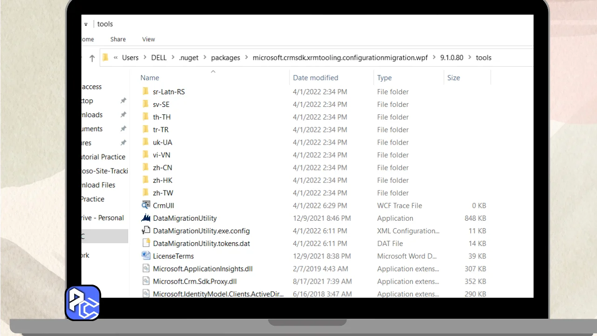The height and width of the screenshot is (336, 597).
Task: Open the sr-Latn-RS folder icon
Action: coord(146,92)
